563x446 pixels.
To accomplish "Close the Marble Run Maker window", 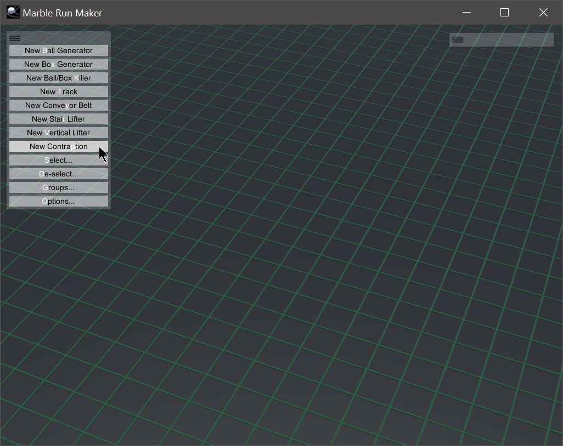I will (543, 12).
